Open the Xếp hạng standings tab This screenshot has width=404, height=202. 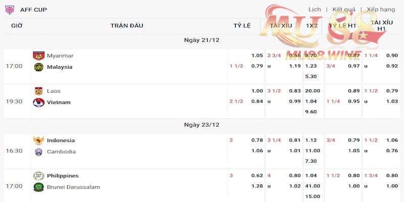click(381, 9)
